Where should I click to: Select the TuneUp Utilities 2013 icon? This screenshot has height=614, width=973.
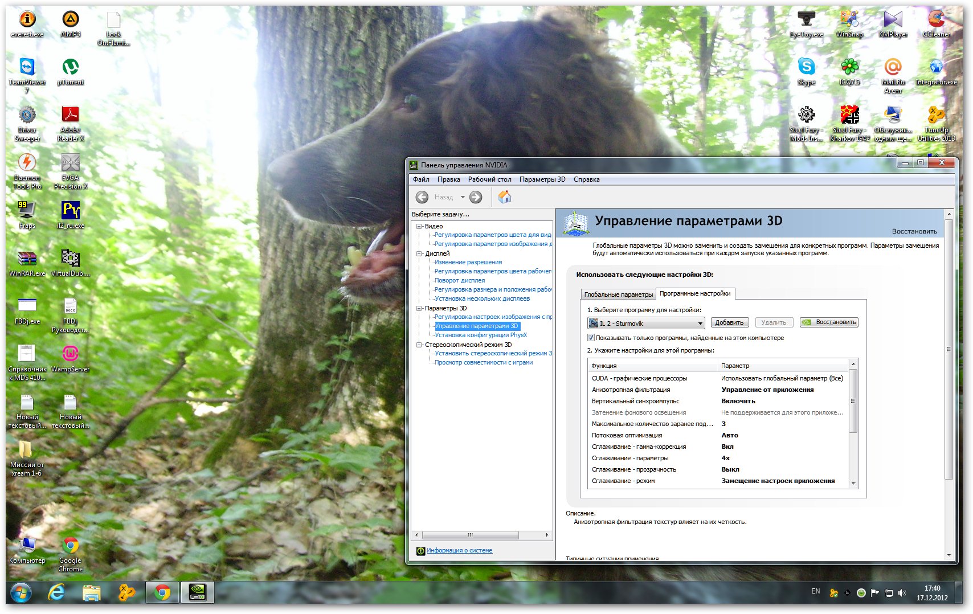tap(936, 124)
